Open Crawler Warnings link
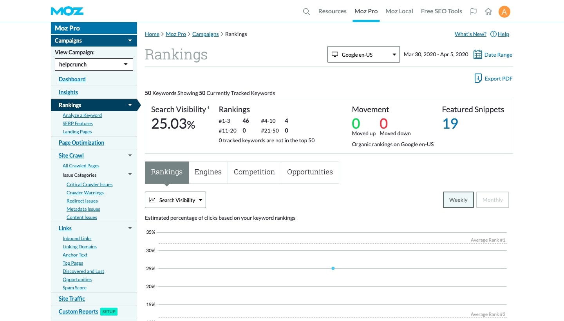The image size is (564, 321). [85, 193]
